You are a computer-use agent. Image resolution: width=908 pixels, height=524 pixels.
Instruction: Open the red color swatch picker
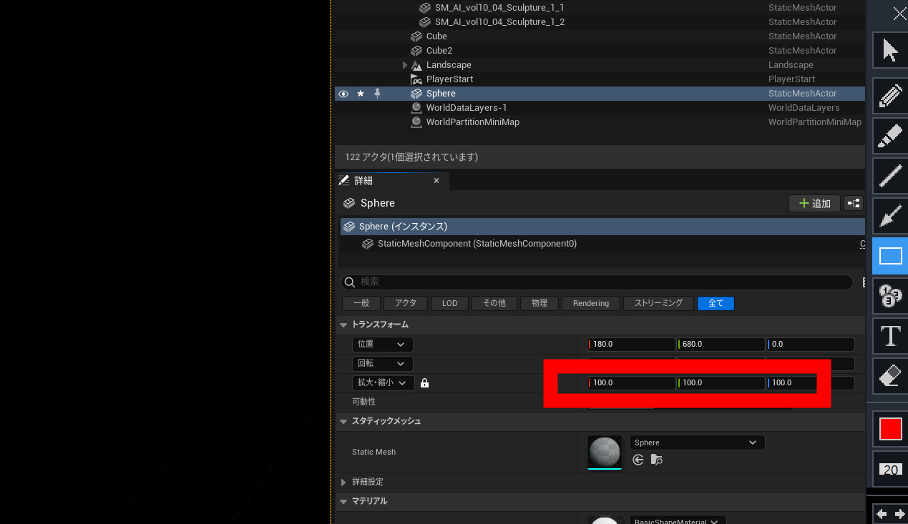890,429
